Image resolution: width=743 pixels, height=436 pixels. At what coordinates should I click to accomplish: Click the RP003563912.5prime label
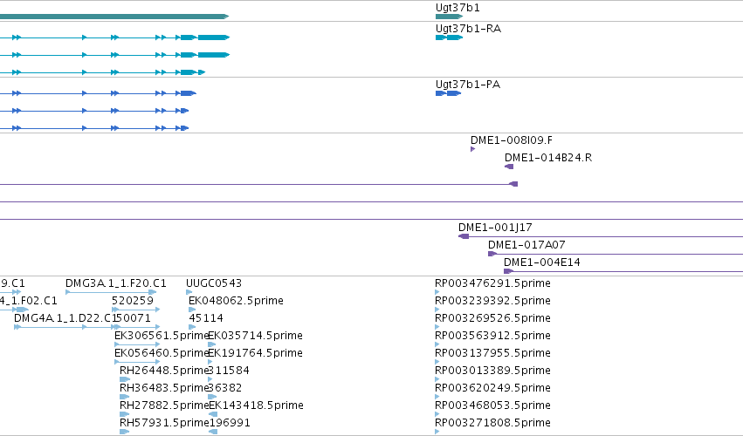[492, 336]
